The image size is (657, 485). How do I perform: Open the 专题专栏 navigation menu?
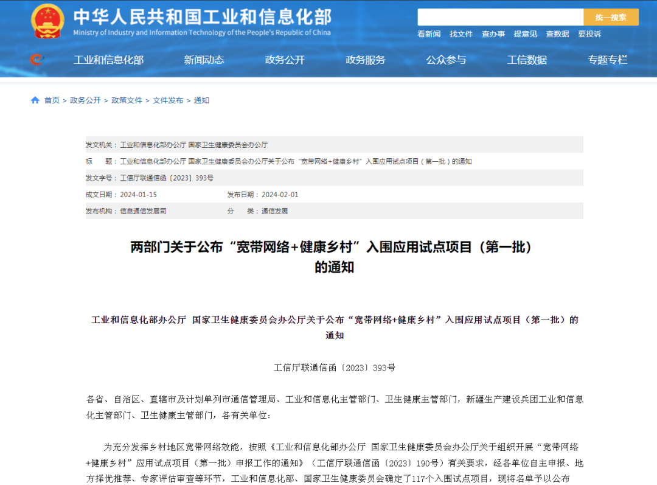tap(608, 60)
